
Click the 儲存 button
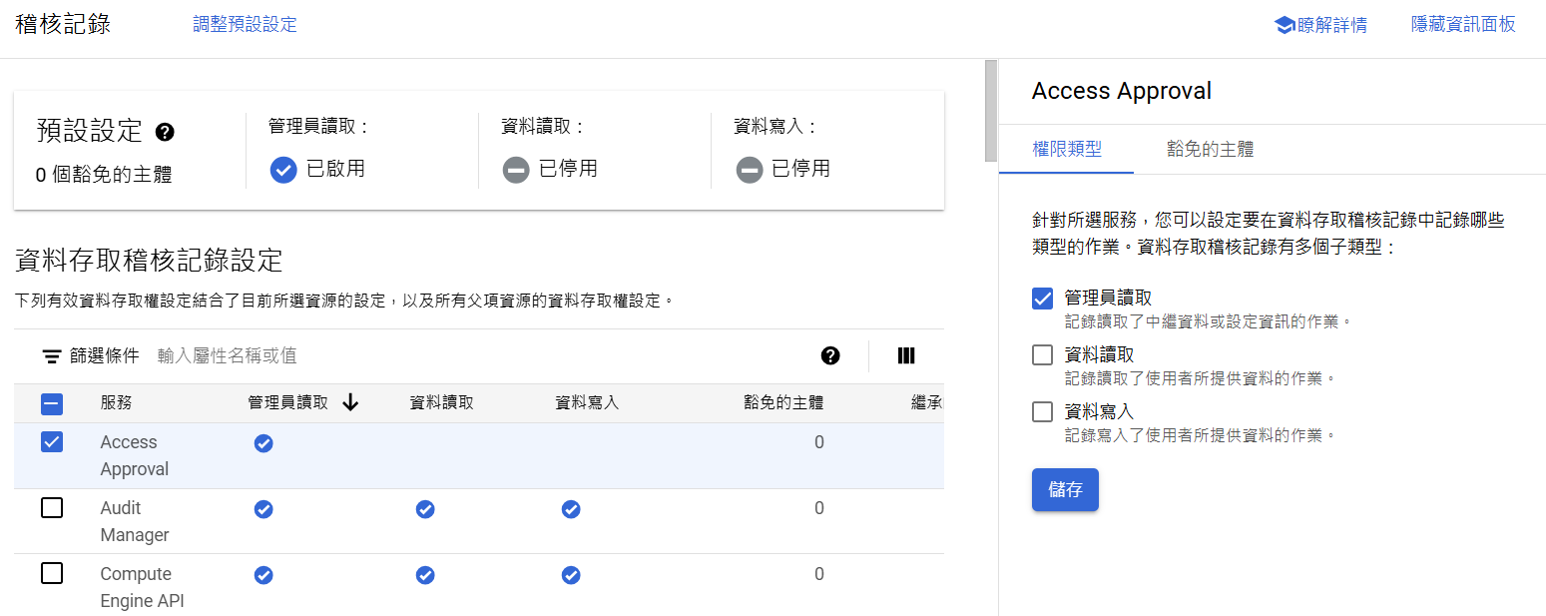tap(1065, 490)
